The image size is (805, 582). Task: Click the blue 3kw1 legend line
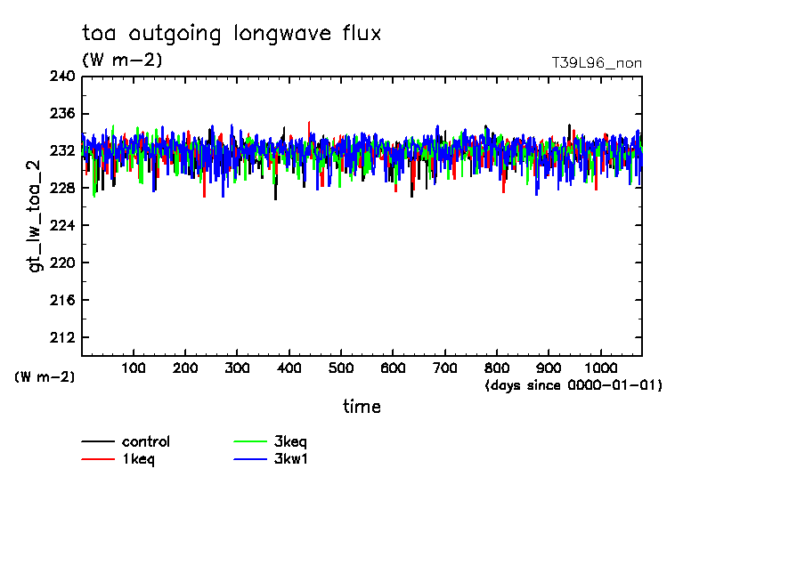coord(250,459)
